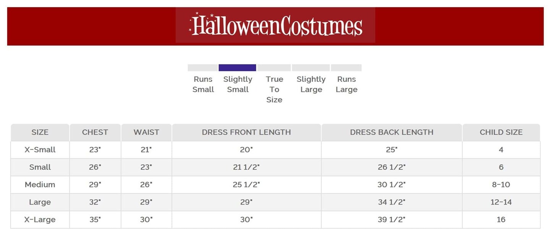Viewport: 550px width, 239px height.
Task: Click the WAIST column header
Action: [x=146, y=132]
